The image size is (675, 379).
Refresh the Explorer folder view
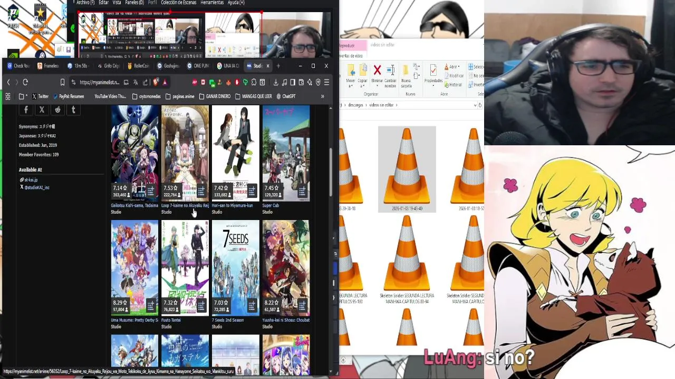[480, 105]
